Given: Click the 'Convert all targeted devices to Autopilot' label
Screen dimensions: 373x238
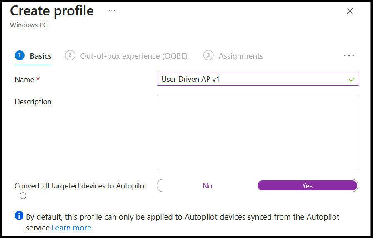Looking at the screenshot, I should (80, 186).
